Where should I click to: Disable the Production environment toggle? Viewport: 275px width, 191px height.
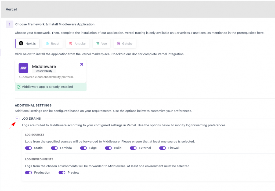point(28,173)
